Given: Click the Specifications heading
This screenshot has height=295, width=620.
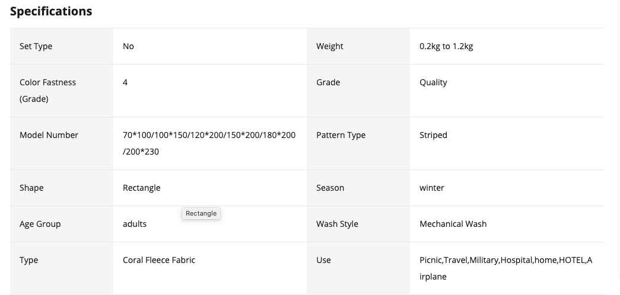Looking at the screenshot, I should [51, 11].
